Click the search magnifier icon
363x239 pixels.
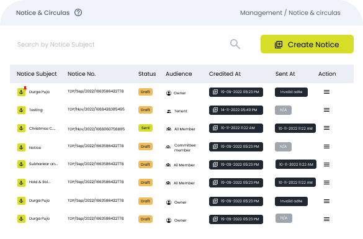point(235,44)
